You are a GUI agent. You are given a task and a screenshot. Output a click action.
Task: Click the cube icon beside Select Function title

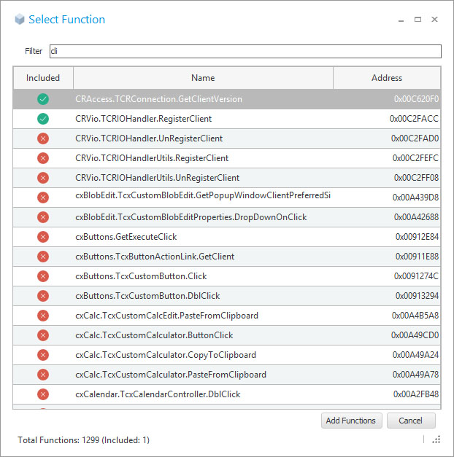pos(20,19)
